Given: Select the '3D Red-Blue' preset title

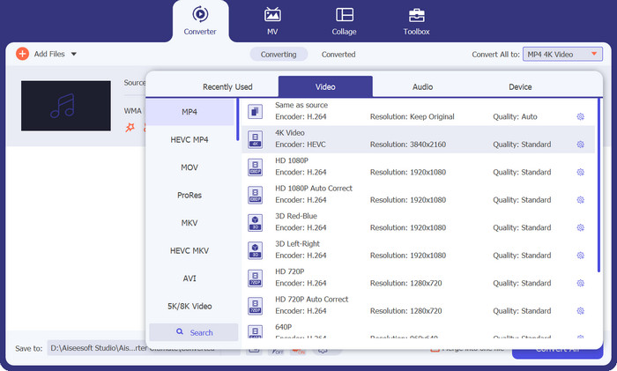Looking at the screenshot, I should pos(296,216).
